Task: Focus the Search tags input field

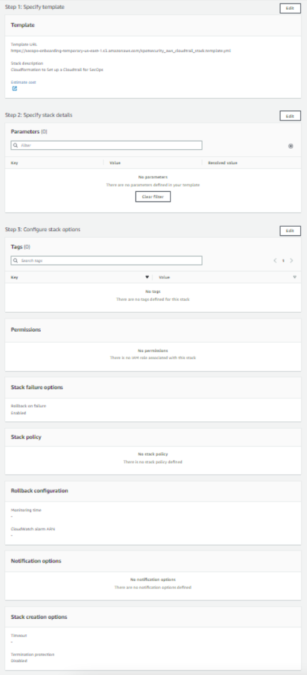Action: coord(106,261)
